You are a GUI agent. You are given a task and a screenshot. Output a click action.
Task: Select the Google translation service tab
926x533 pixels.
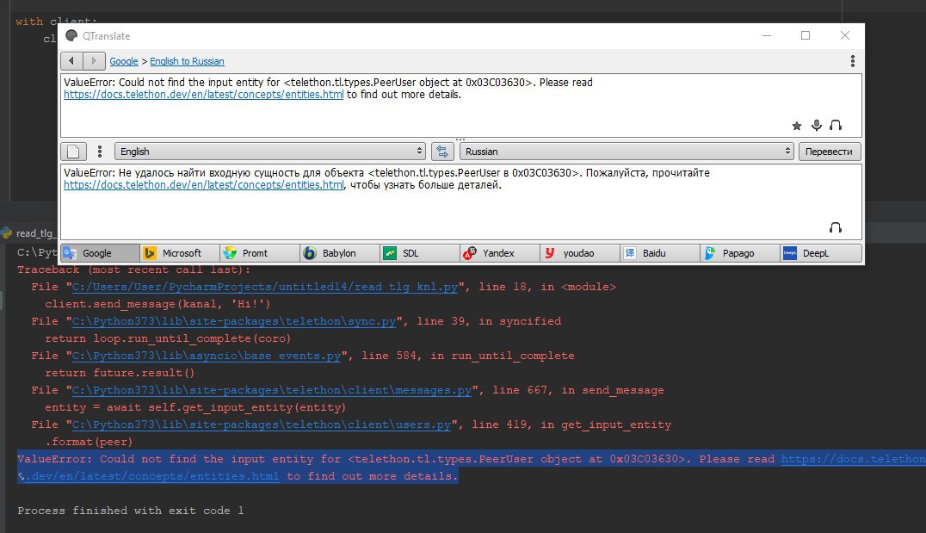(100, 253)
